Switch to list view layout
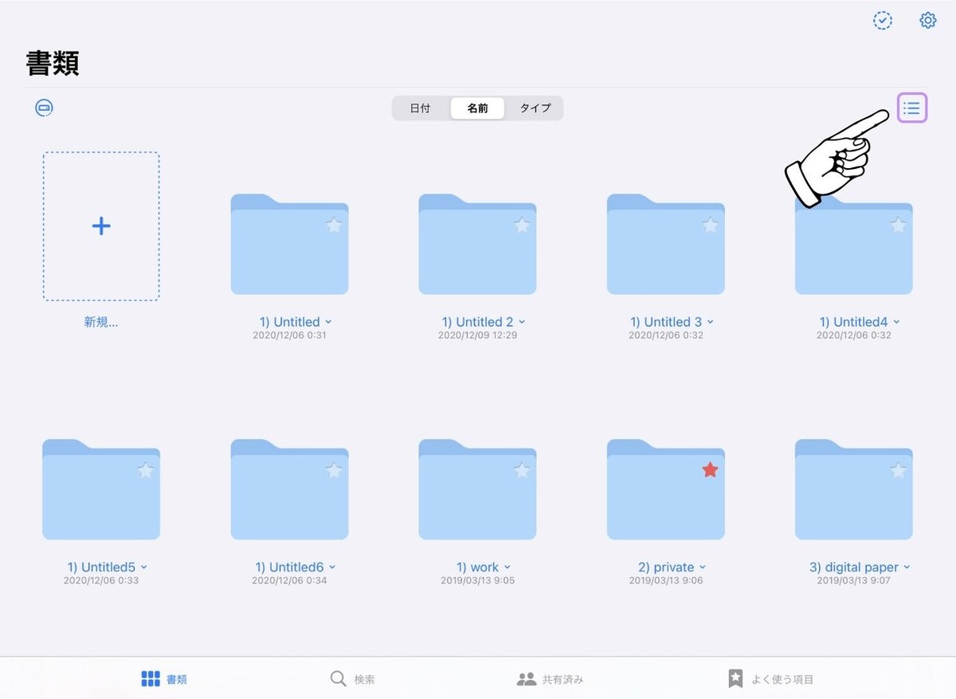Viewport: 956px width, 699px height. [911, 108]
